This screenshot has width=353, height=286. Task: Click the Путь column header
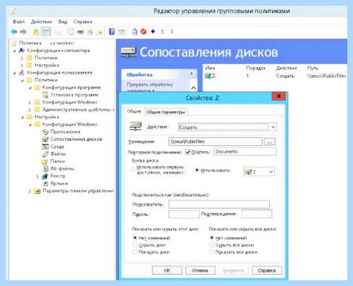[313, 68]
